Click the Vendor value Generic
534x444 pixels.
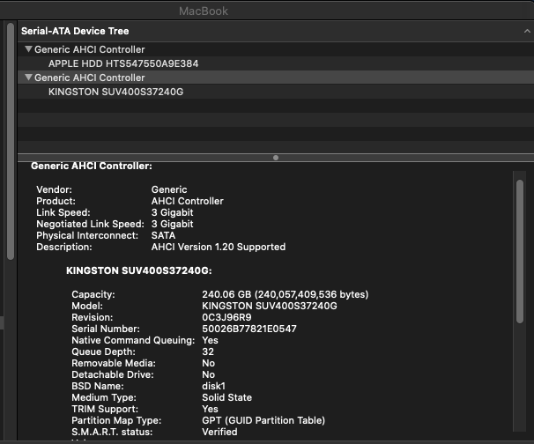[169, 189]
